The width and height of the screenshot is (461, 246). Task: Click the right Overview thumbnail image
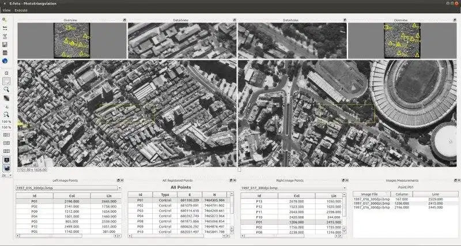tap(402, 40)
